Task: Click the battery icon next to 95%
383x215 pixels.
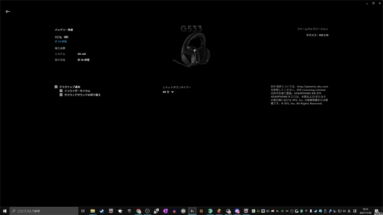Action: pyautogui.click(x=65, y=37)
